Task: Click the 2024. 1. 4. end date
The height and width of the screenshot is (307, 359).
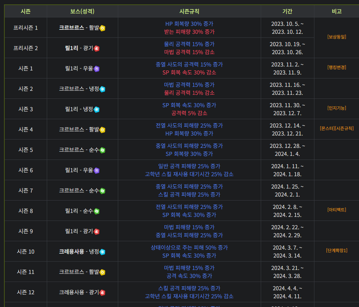Action: (287, 154)
